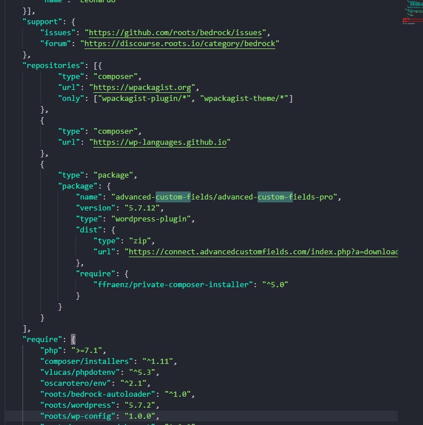Click the "wpackagist-theme/*" value
Viewport: 423px width, 425px height.
(x=244, y=99)
